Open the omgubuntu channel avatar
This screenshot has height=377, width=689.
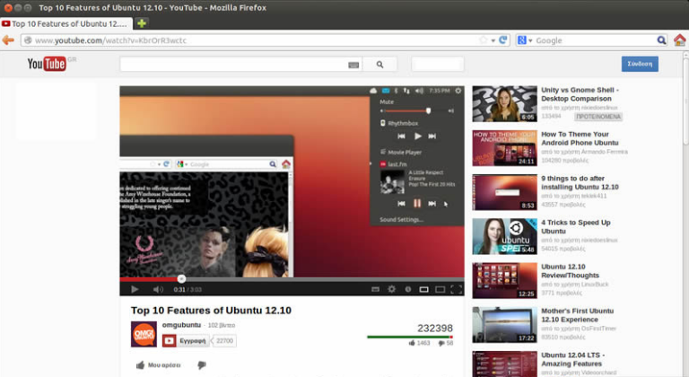pos(144,334)
